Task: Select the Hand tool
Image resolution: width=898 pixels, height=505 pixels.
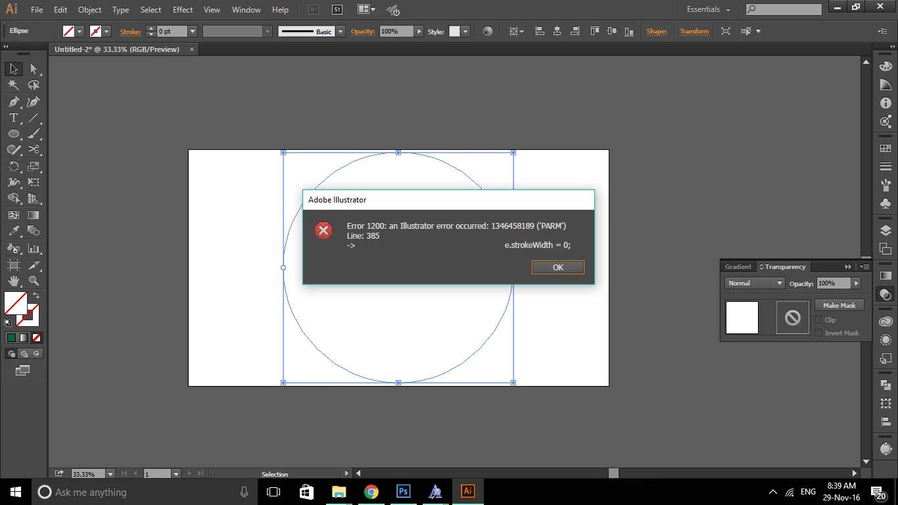Action: click(x=13, y=281)
